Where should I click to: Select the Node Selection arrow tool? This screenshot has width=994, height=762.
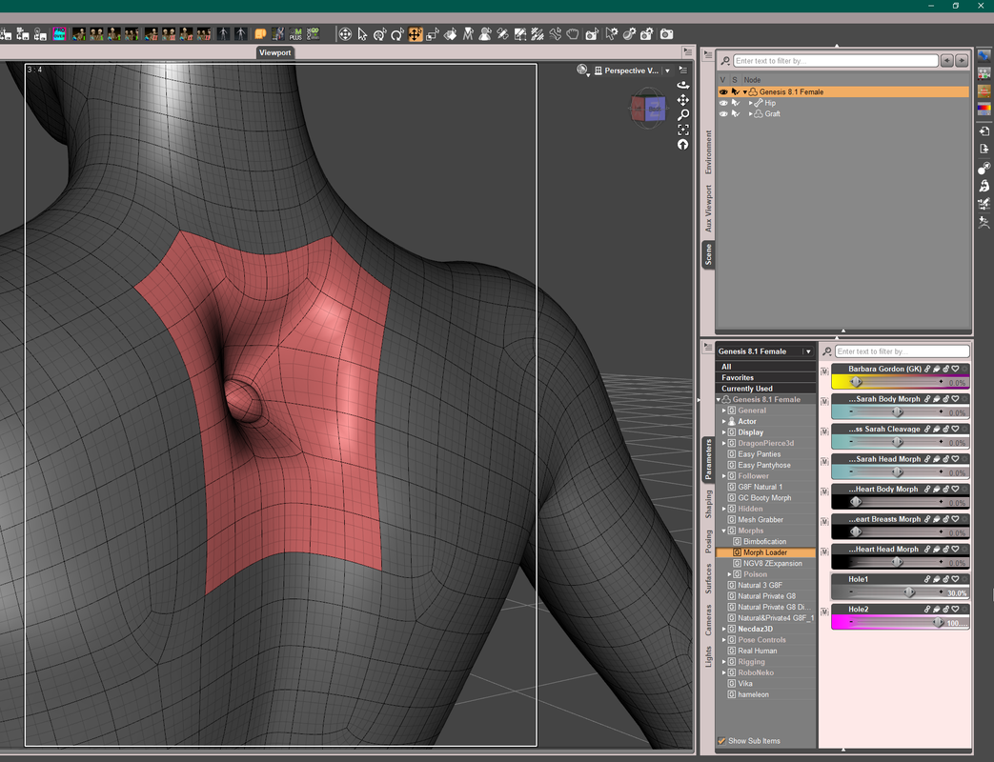[362, 34]
